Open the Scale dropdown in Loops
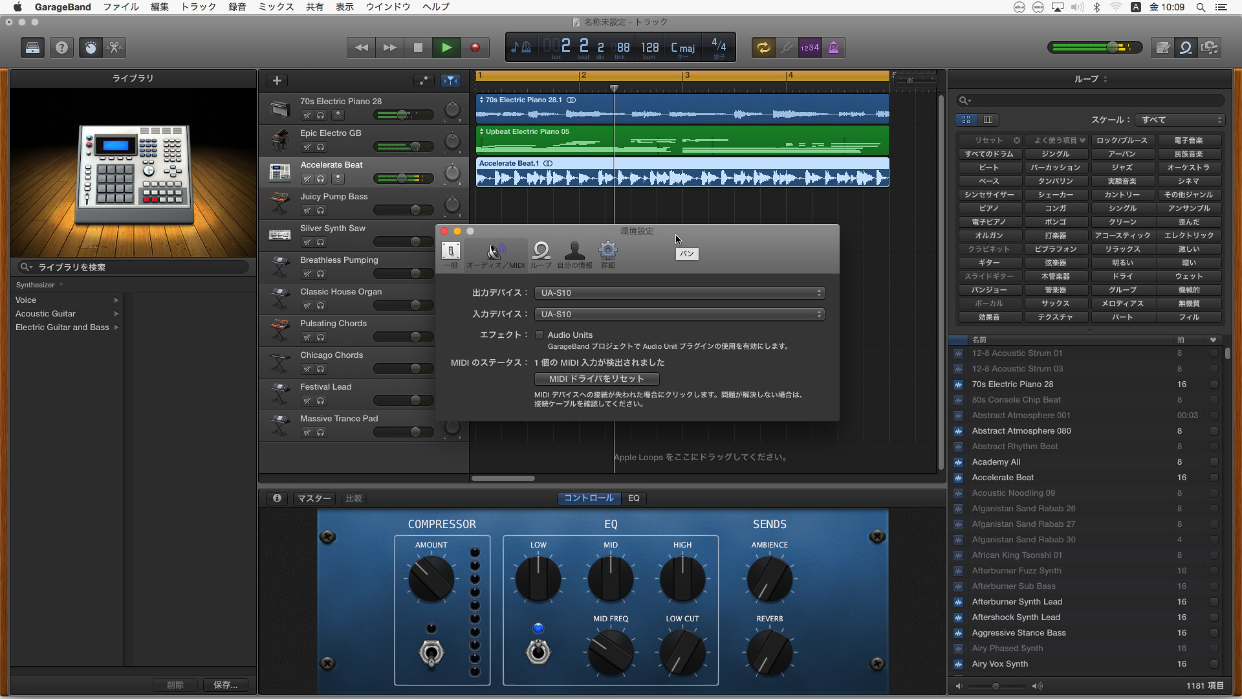The image size is (1242, 699). [x=1181, y=120]
